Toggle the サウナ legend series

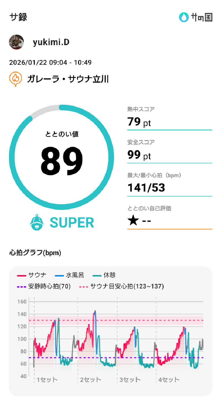[32, 275]
